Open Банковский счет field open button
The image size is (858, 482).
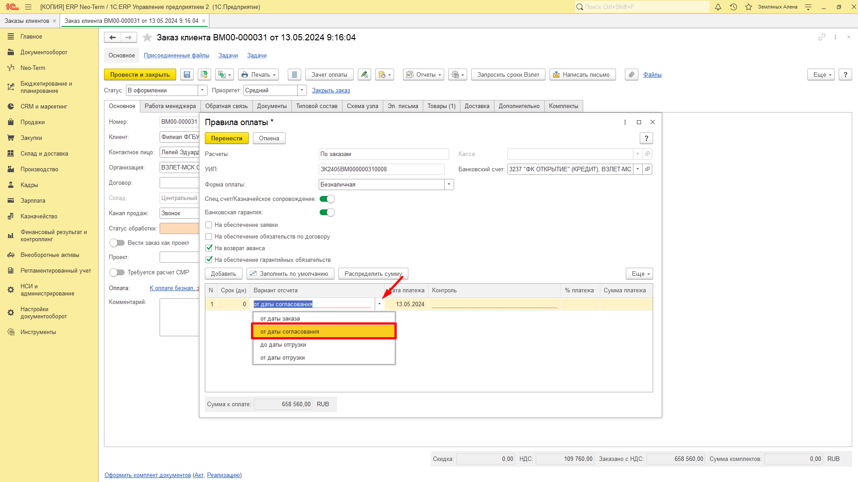(647, 169)
